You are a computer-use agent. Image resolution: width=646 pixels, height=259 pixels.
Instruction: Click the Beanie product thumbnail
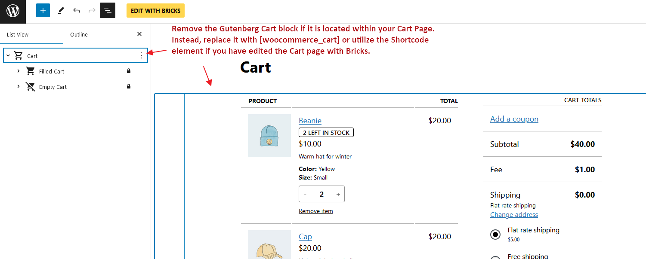click(x=269, y=136)
